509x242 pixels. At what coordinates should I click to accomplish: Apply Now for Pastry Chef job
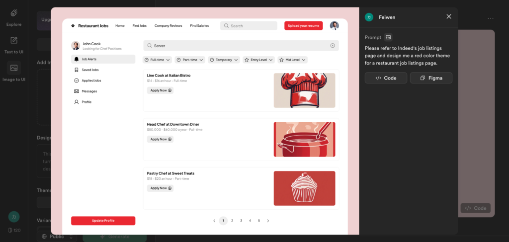coord(161,188)
